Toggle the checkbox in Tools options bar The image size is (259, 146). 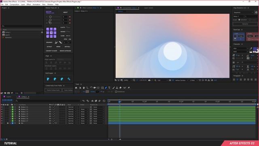click(116, 92)
